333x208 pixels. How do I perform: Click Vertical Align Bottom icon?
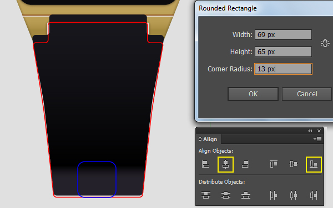pos(314,164)
